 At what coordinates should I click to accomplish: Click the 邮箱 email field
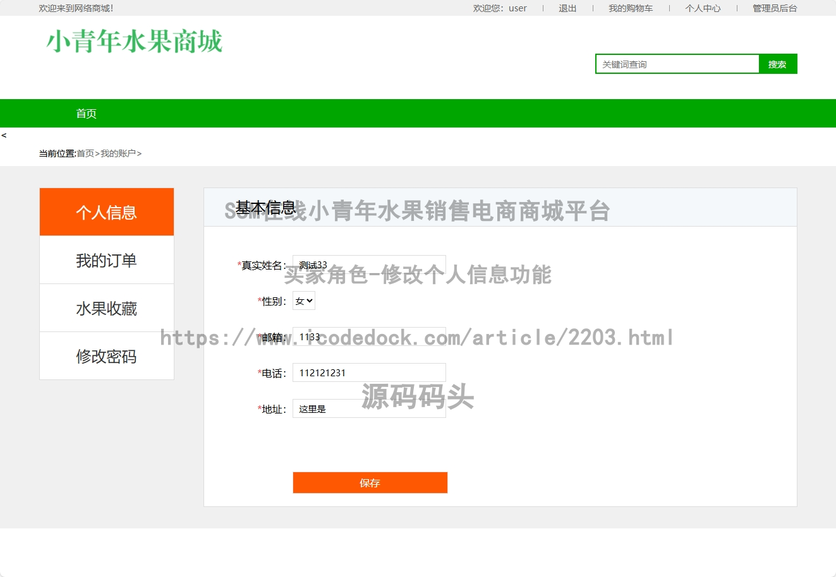369,336
